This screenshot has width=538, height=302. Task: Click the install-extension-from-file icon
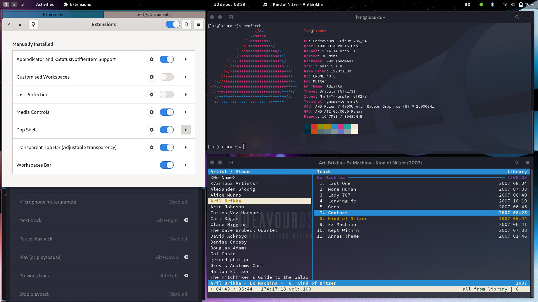[x=20, y=24]
